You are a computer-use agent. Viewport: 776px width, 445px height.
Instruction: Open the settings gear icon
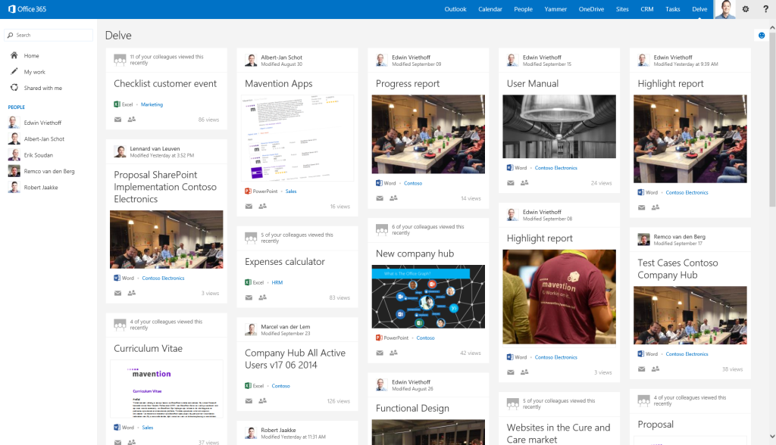coord(746,9)
